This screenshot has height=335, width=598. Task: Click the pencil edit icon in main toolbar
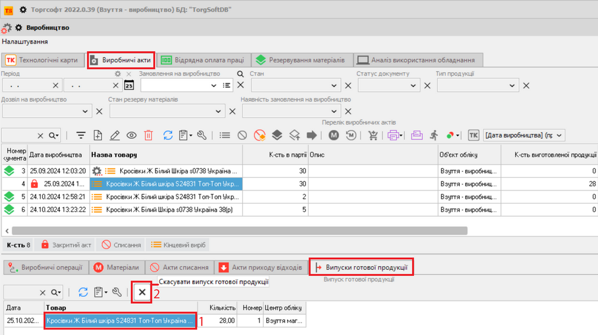pyautogui.click(x=115, y=136)
